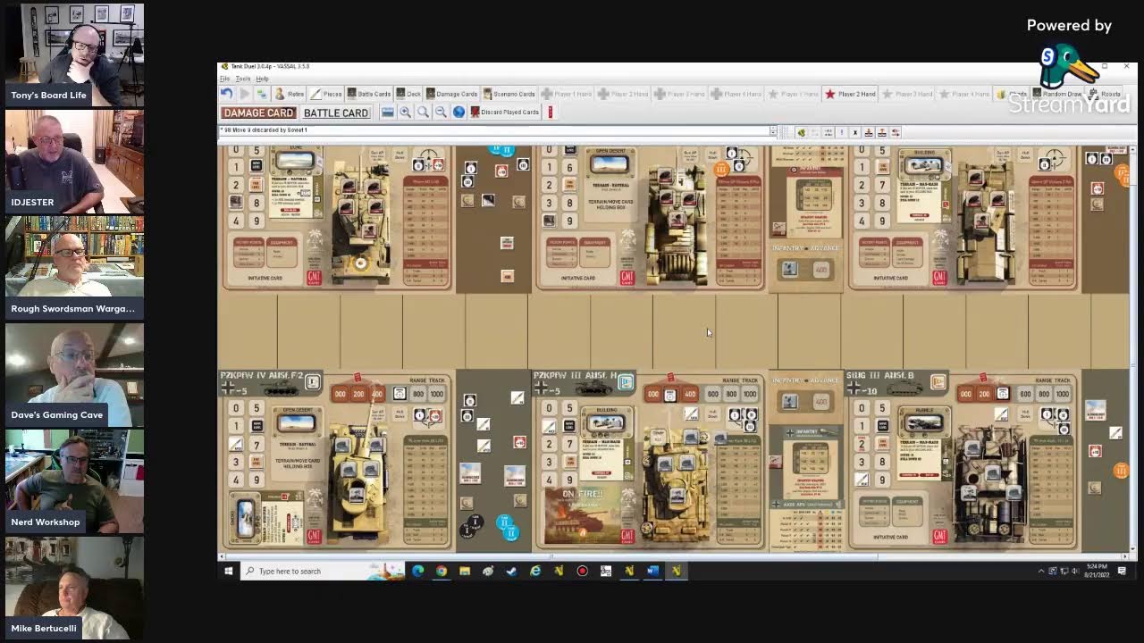Click the Random Draw button
This screenshot has height=643, width=1144.
(1057, 94)
